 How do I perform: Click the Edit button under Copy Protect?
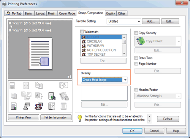[158, 50]
